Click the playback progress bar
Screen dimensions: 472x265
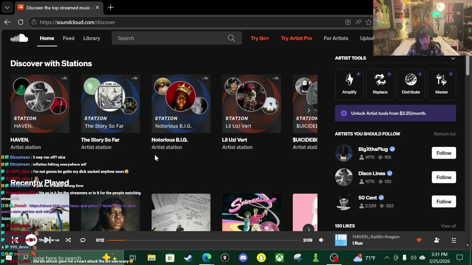point(204,240)
